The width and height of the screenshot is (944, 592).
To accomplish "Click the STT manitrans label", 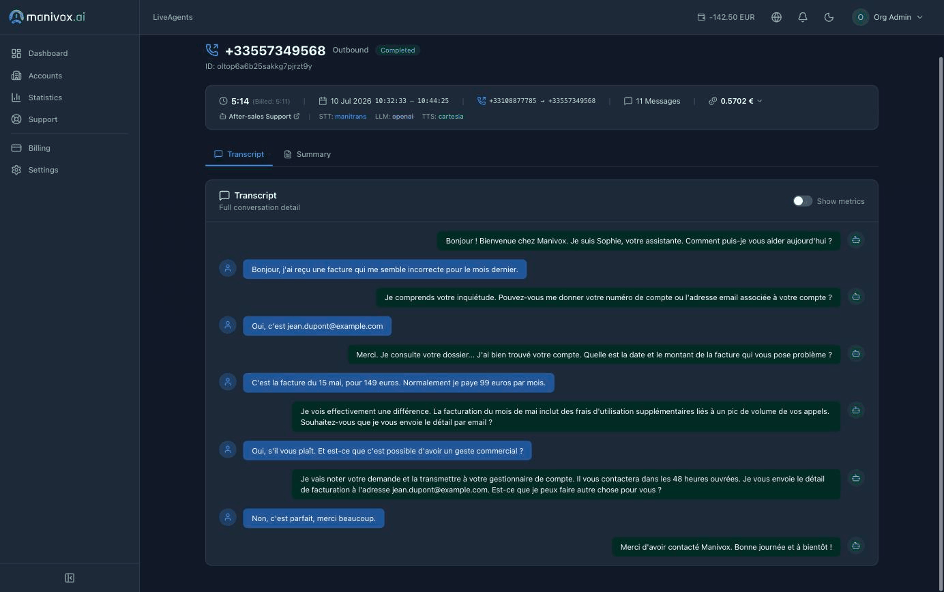I will (342, 117).
